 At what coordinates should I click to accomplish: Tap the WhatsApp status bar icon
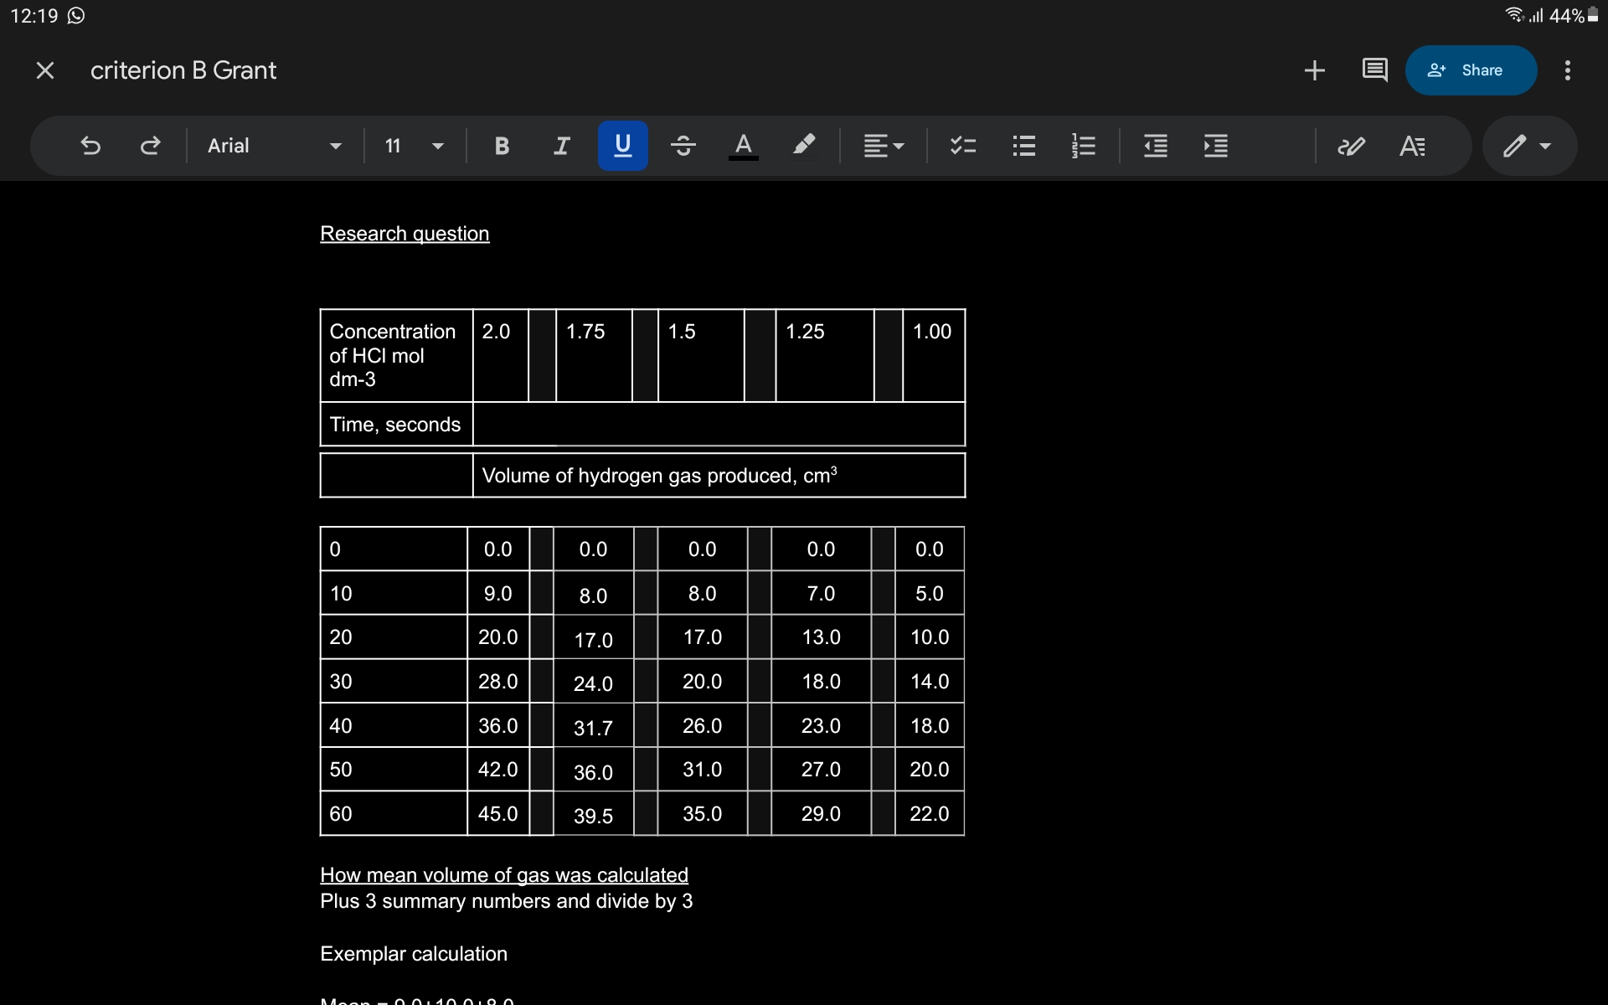tap(76, 16)
